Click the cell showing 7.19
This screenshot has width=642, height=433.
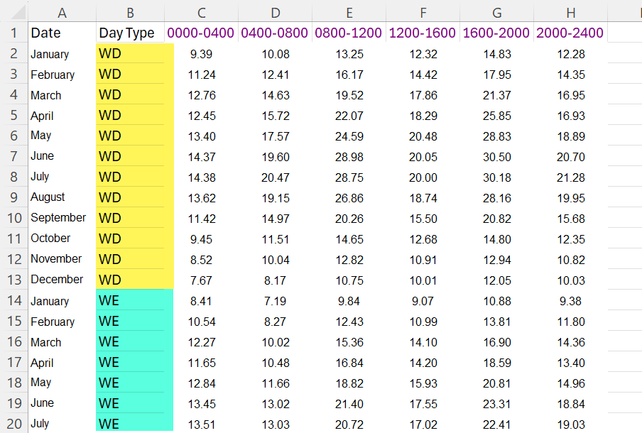tap(275, 302)
